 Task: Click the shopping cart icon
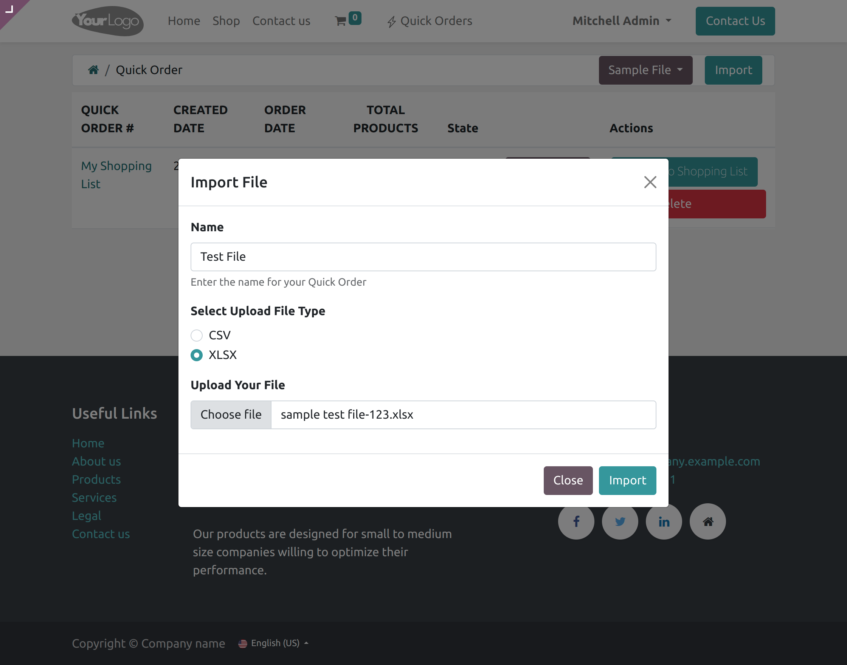(341, 21)
